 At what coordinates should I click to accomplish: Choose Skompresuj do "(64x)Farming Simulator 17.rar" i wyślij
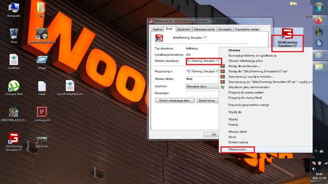(266, 82)
